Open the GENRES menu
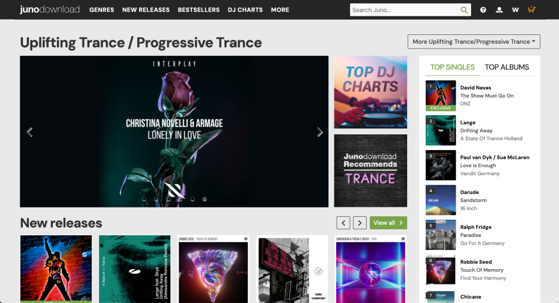This screenshot has width=559, height=303. [102, 10]
